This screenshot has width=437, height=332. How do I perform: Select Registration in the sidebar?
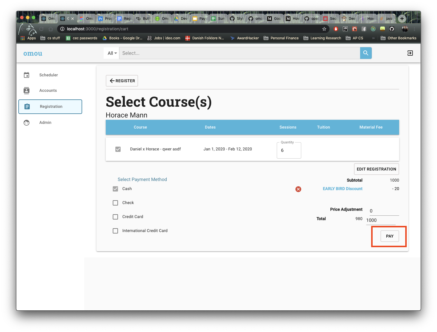(x=50, y=106)
